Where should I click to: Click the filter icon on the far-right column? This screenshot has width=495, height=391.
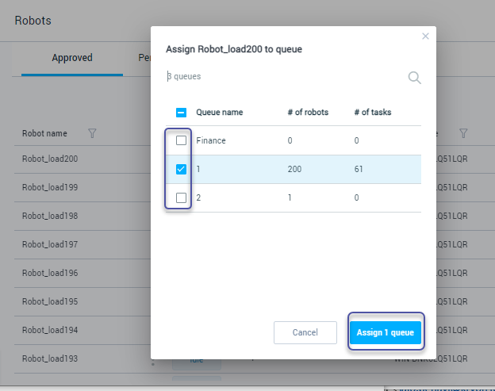(463, 133)
